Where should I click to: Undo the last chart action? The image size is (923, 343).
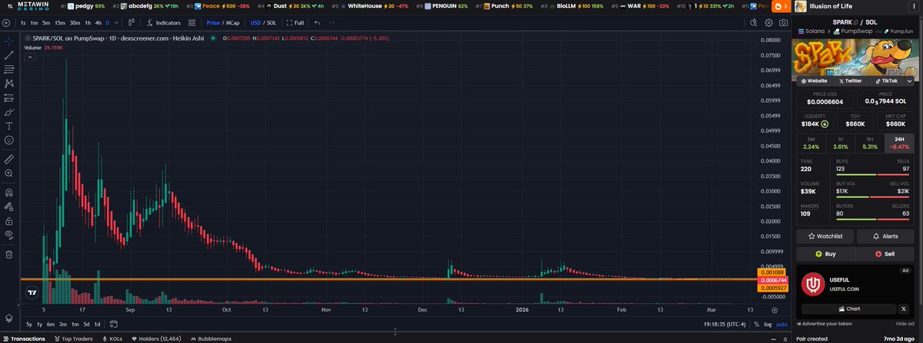tap(317, 23)
